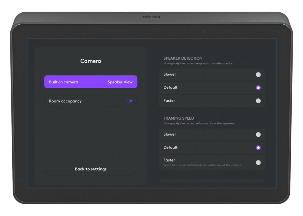Set Framing Speed to Faster

[258, 163]
